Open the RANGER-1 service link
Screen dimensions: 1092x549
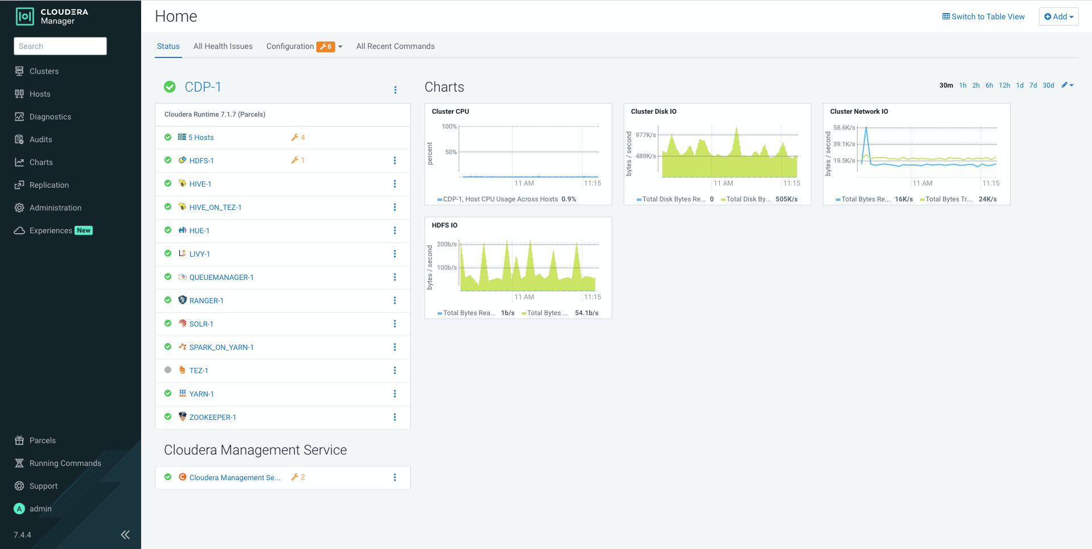pos(207,301)
